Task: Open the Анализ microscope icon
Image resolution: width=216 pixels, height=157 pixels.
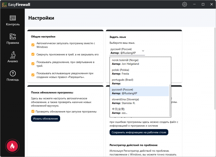Action: click(13, 55)
